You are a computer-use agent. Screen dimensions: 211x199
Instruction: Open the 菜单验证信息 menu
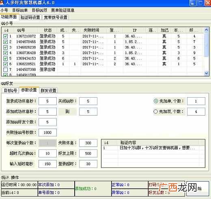(62, 10)
